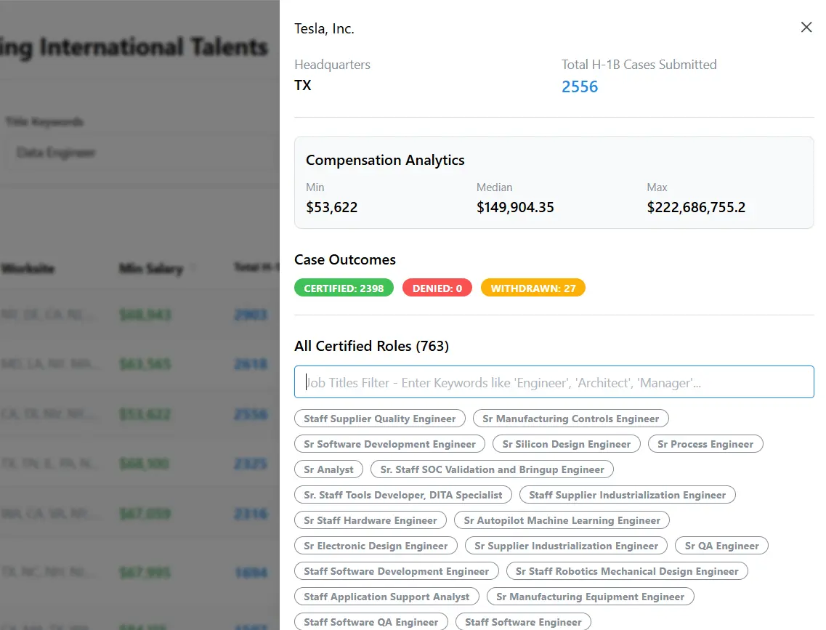Select the Sr Autopilot Machine Learning Engineer pill
Image resolution: width=826 pixels, height=630 pixels.
pyautogui.click(x=562, y=520)
